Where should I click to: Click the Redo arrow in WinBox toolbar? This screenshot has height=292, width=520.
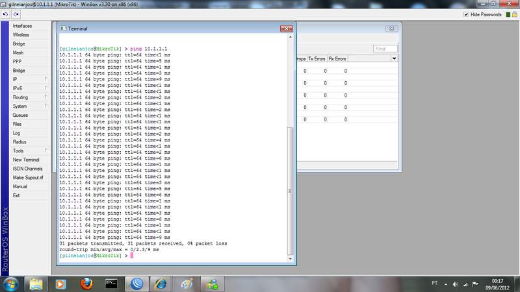coord(16,14)
